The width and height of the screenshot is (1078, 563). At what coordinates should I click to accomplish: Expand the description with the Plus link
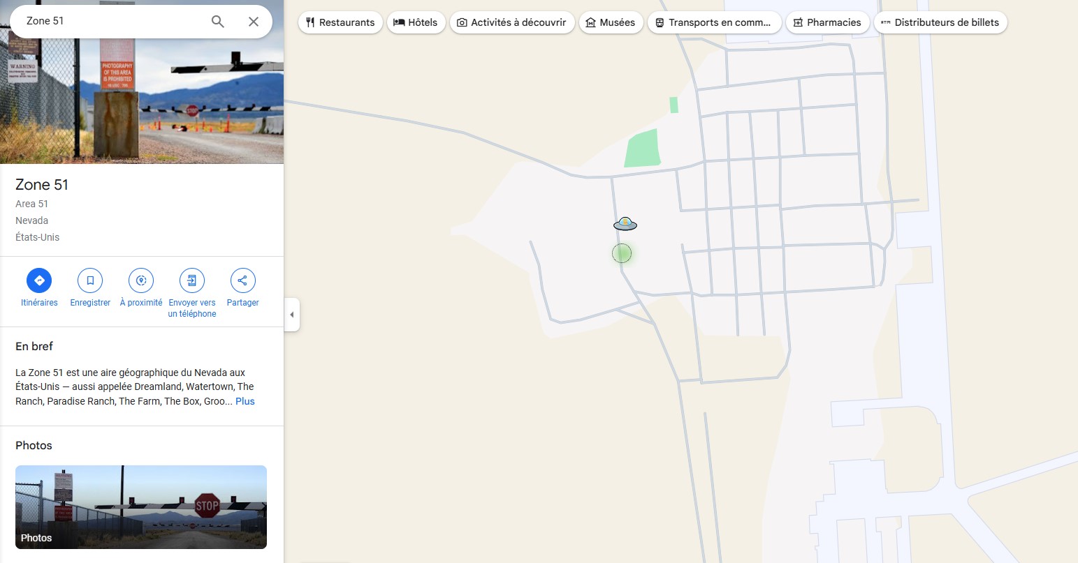point(245,401)
